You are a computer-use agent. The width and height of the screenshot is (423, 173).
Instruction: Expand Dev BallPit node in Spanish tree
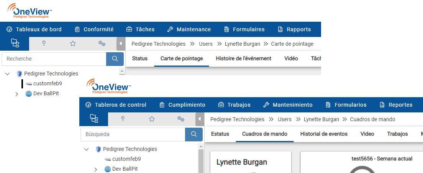tap(95, 170)
